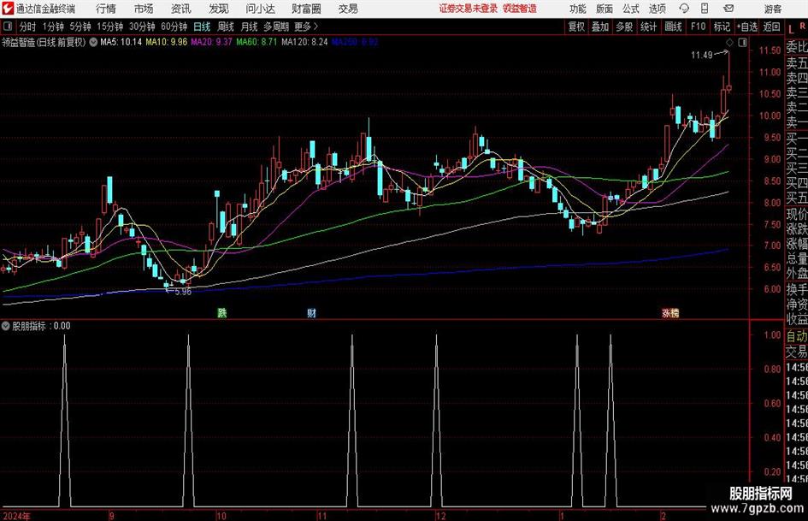Viewport: 808px width, 521px height.
Task: Click the 标记 mark button
Action: point(722,27)
